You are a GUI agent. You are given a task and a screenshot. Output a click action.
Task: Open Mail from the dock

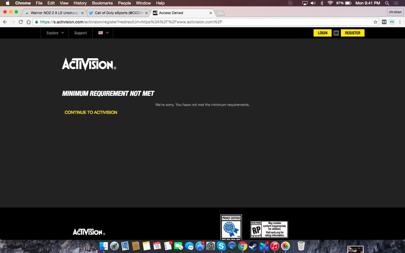tap(125, 246)
